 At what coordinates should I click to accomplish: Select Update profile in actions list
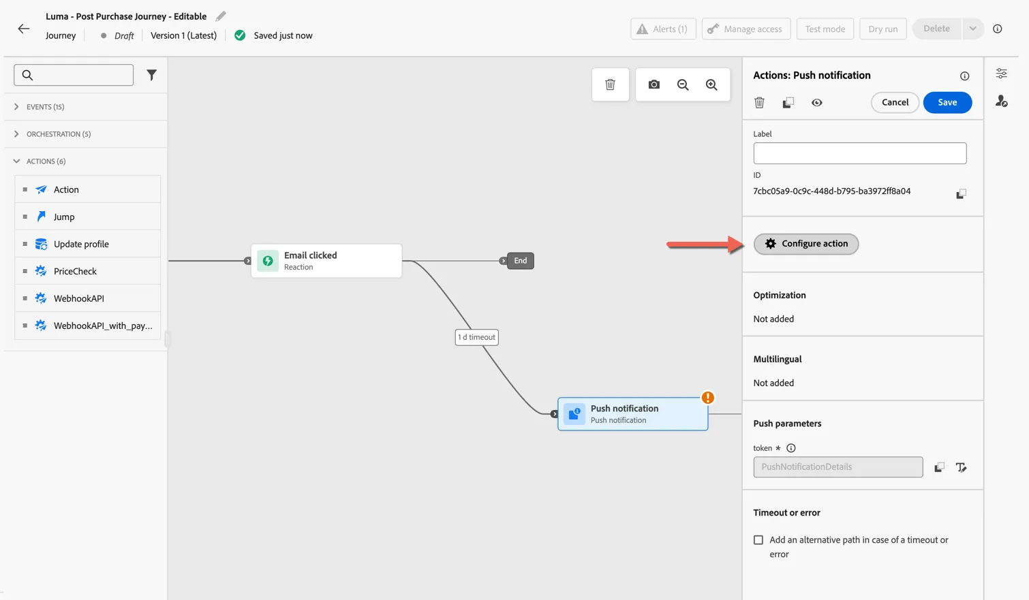[x=87, y=244]
